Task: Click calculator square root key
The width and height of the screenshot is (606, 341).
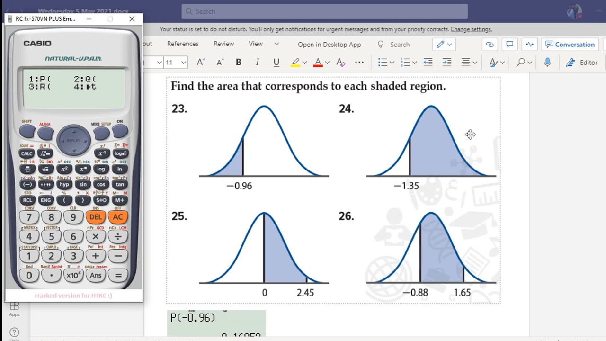Action: 45,169
